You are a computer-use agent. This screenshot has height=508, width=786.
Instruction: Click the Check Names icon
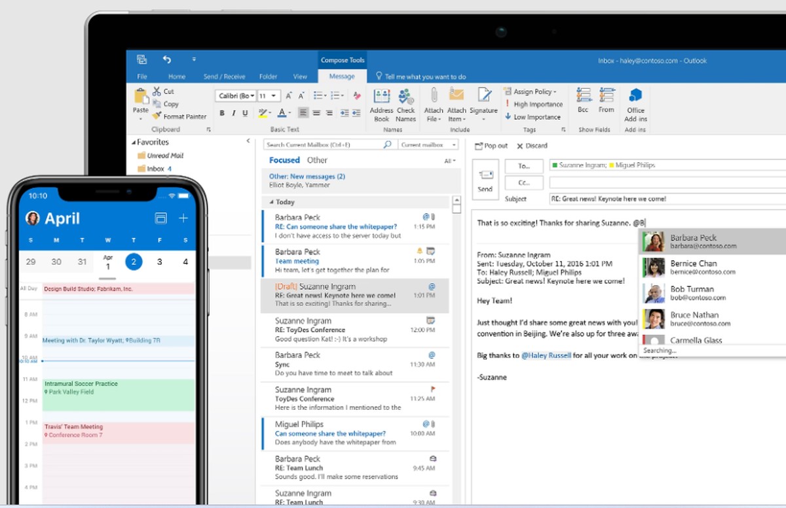click(x=405, y=105)
